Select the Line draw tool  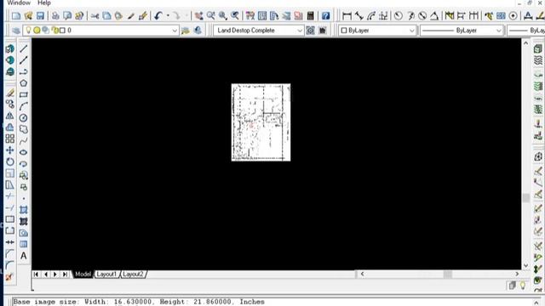coord(23,48)
